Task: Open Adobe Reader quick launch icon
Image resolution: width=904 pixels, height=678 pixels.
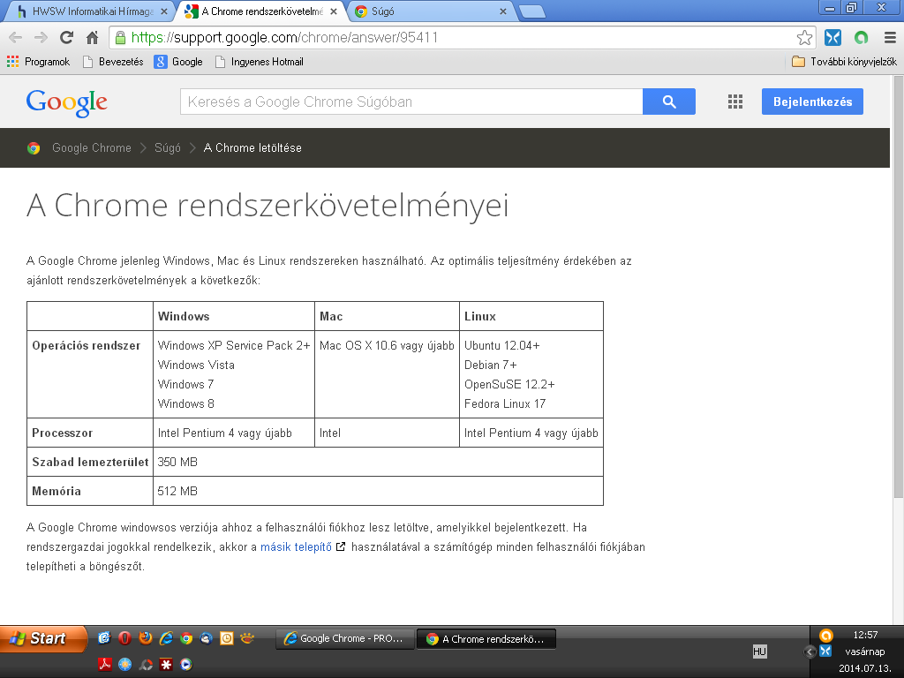Action: click(104, 664)
